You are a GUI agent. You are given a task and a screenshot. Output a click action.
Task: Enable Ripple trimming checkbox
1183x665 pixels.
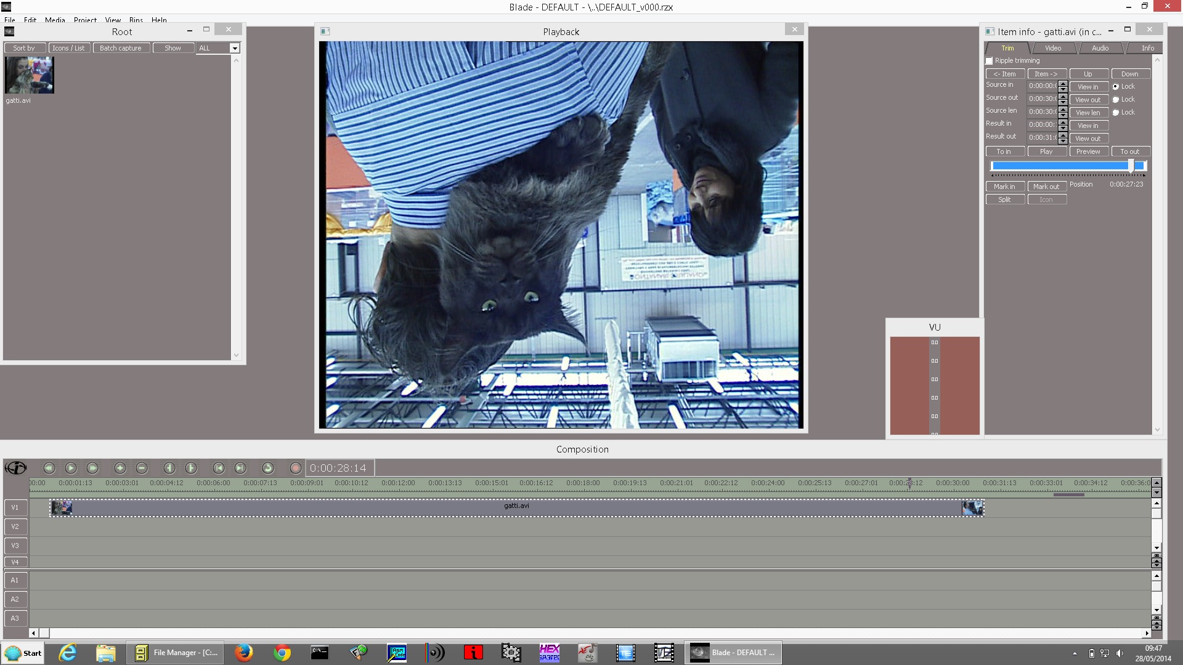(x=990, y=61)
